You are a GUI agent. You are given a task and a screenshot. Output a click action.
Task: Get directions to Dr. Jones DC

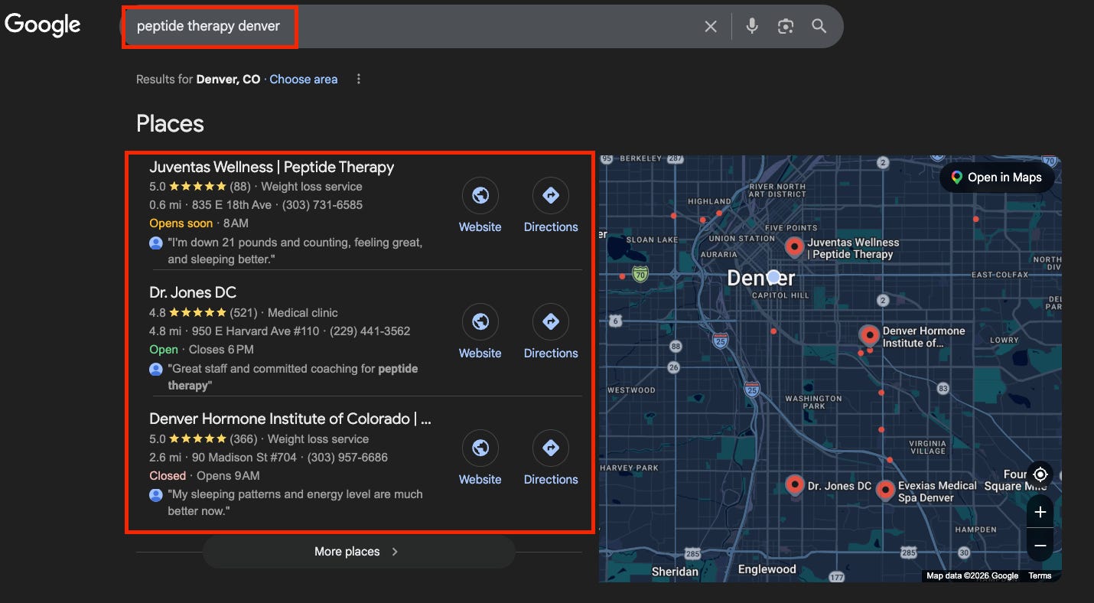coord(551,323)
